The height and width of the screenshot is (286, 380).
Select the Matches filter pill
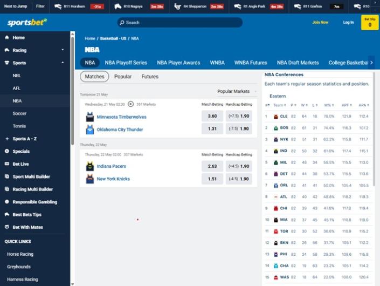(x=95, y=77)
